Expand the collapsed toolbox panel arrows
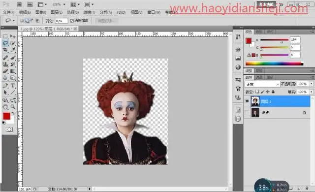The image size is (315, 192). click(x=2, y=28)
